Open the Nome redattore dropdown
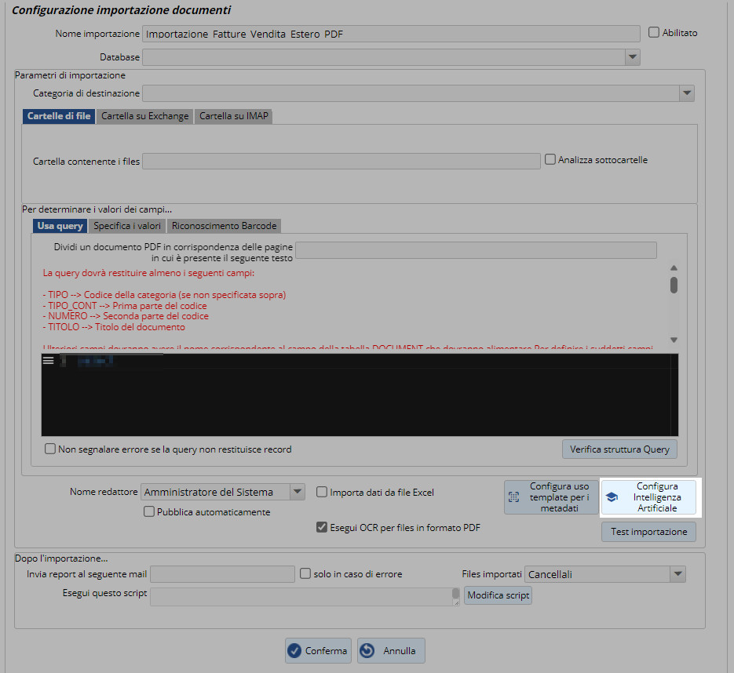Viewport: 734px width, 673px height. coord(297,492)
